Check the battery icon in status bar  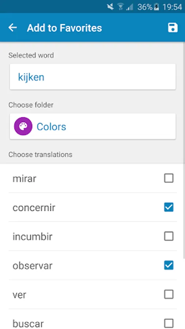pos(156,7)
